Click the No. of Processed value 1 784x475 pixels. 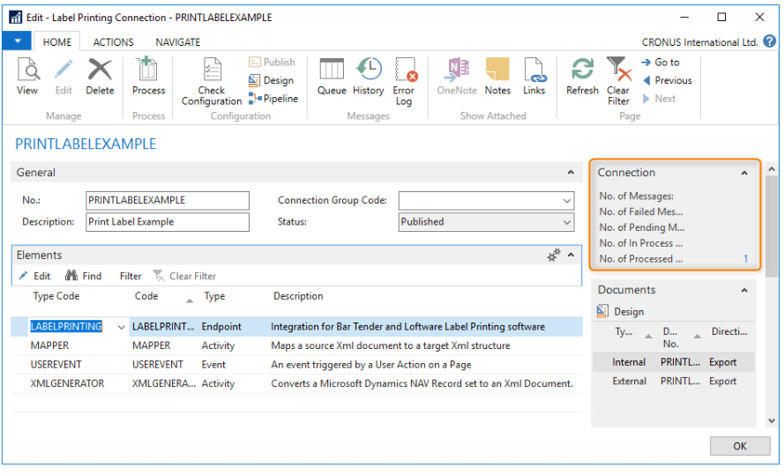745,259
